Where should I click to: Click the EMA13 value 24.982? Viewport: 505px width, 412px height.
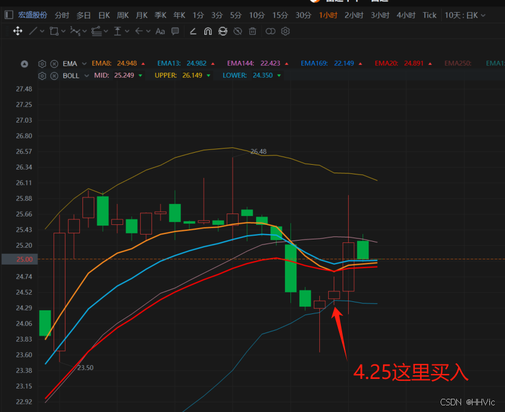197,64
